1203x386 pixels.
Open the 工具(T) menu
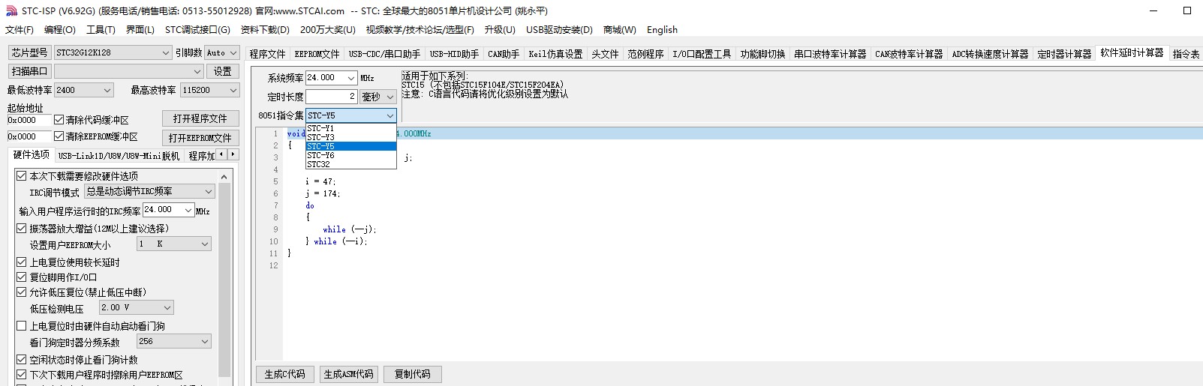pos(101,30)
